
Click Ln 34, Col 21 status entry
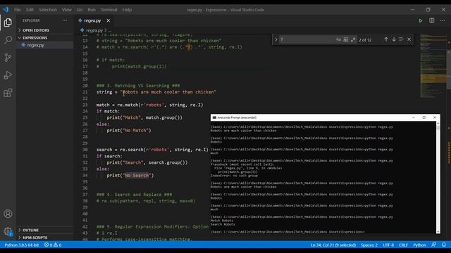333,245
